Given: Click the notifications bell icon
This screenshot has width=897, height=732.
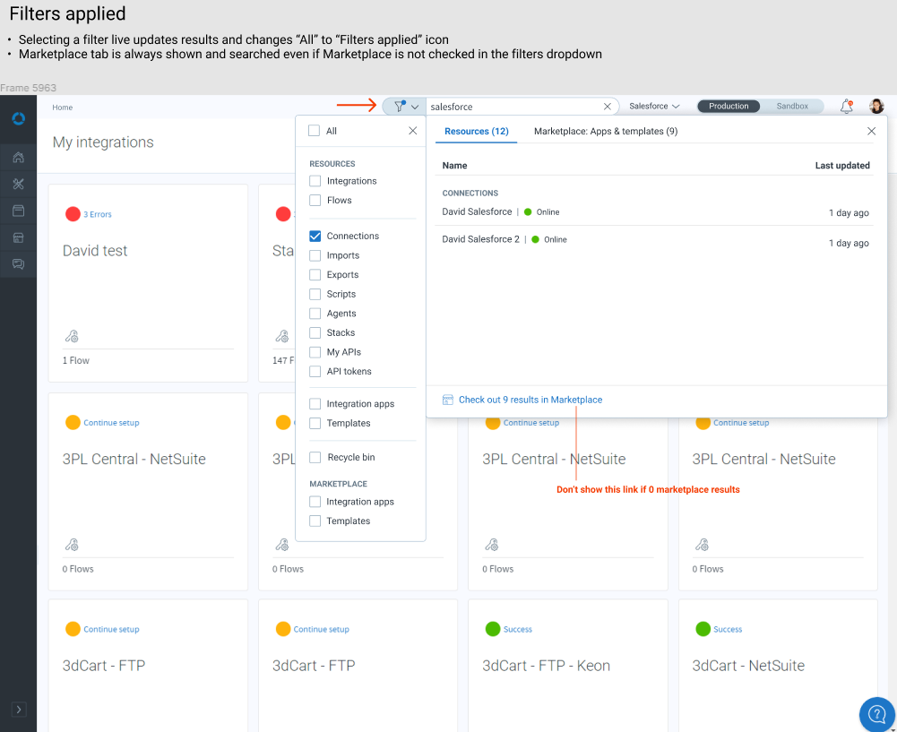Looking at the screenshot, I should [846, 106].
